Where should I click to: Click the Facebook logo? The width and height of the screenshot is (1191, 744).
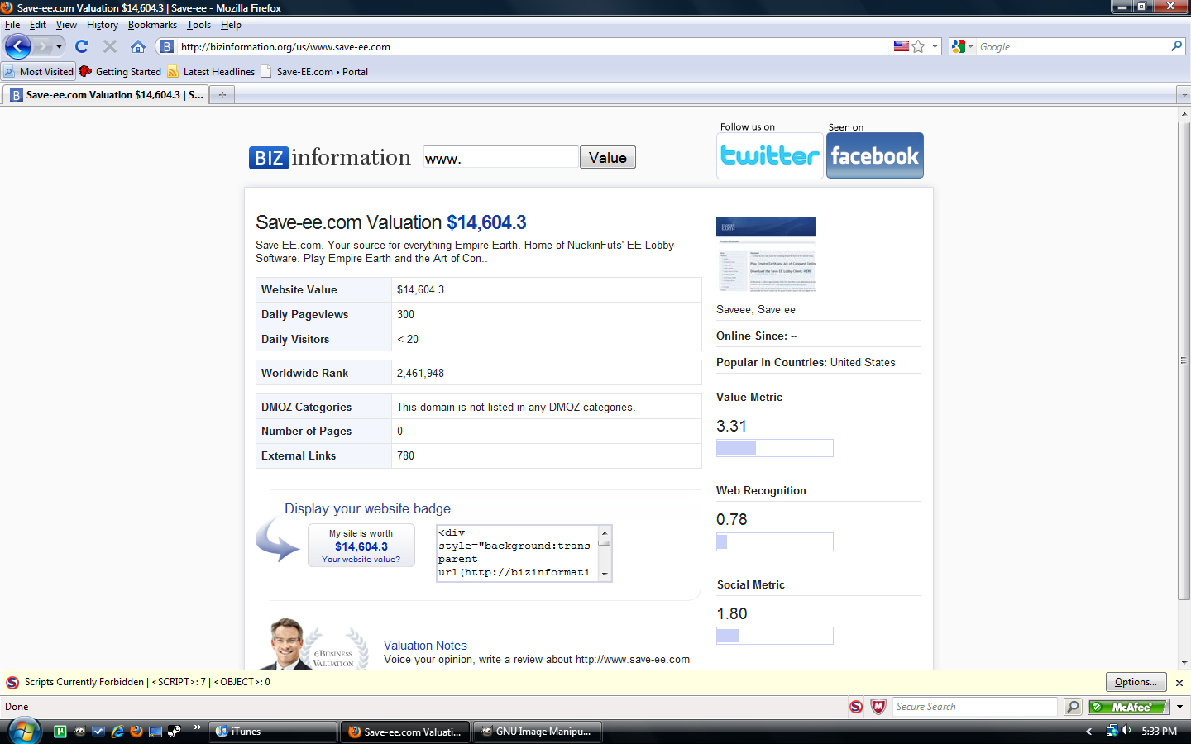point(874,155)
